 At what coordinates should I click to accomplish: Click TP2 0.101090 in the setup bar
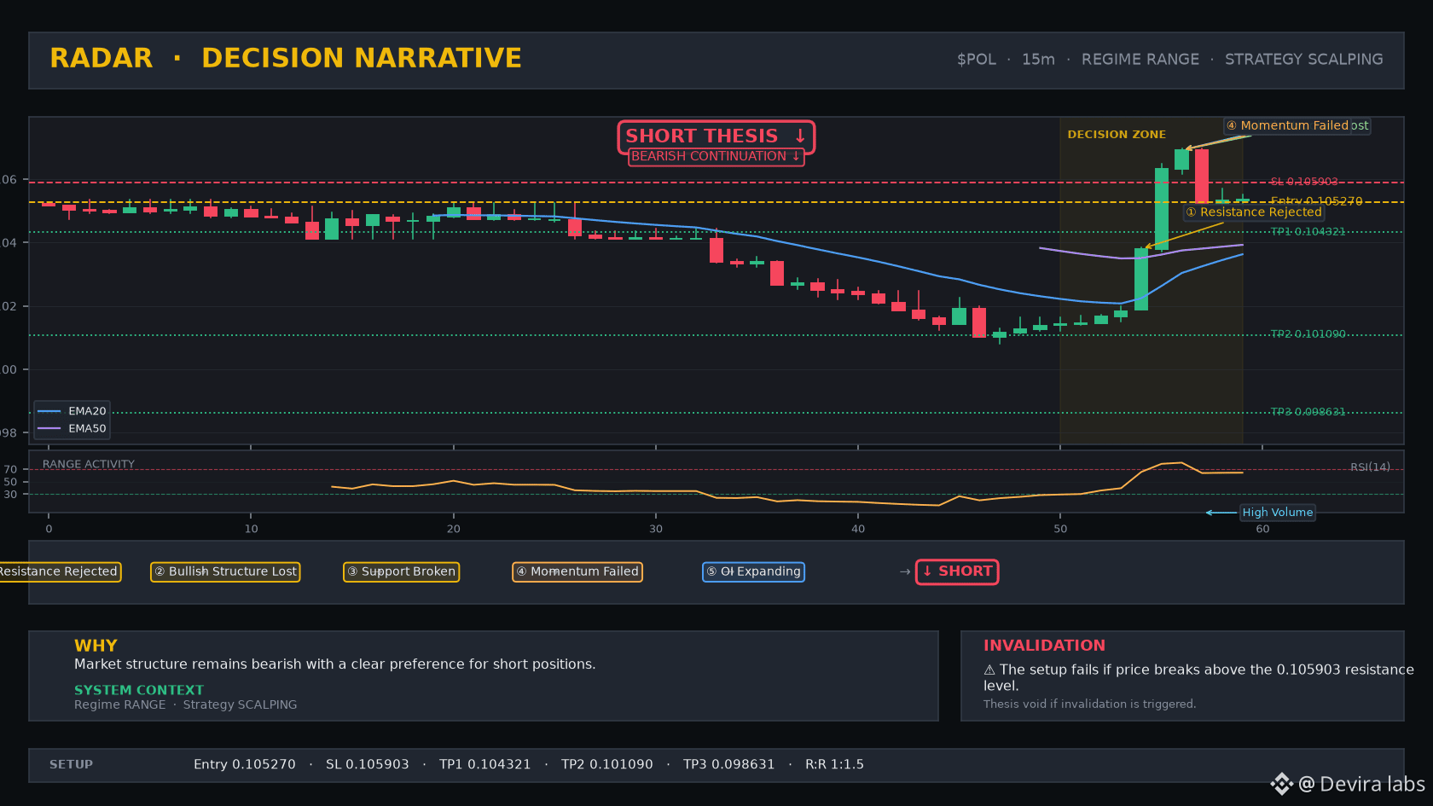(x=607, y=765)
